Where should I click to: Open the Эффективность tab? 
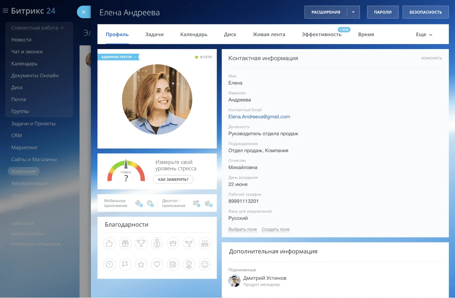(x=321, y=34)
